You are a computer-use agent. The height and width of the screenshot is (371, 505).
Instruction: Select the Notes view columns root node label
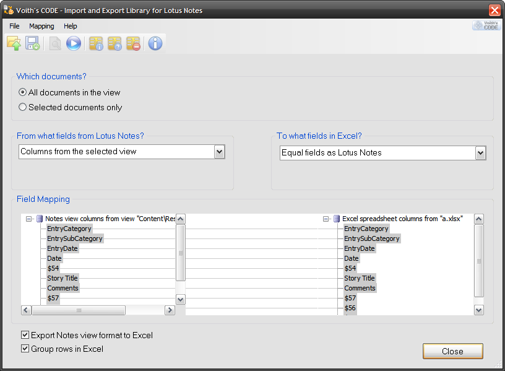click(110, 219)
